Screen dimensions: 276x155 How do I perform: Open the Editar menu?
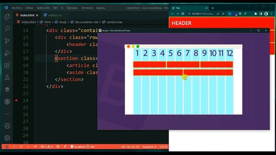click(x=29, y=8)
